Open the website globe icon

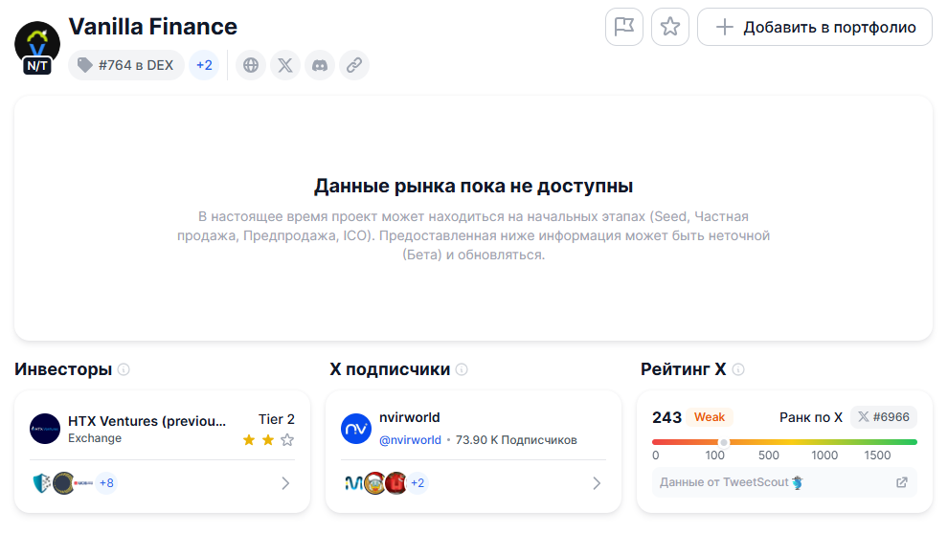pyautogui.click(x=251, y=65)
